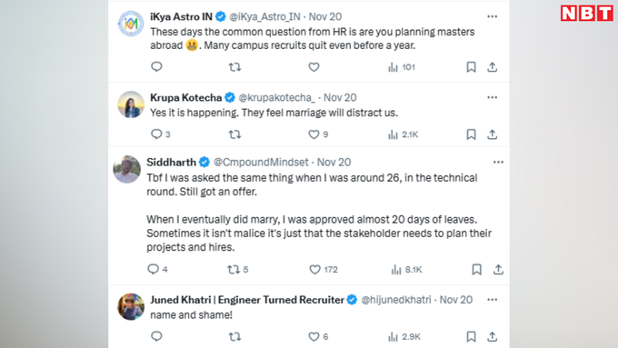Open @CmpoundMindset profile handle

coord(261,162)
